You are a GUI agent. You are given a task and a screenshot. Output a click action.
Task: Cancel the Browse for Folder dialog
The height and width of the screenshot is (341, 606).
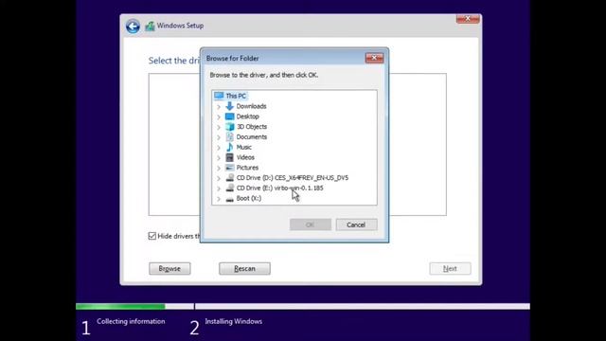(x=356, y=224)
